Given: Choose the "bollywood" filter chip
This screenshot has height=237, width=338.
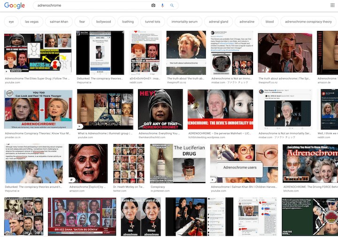Looking at the screenshot, I should tap(103, 22).
